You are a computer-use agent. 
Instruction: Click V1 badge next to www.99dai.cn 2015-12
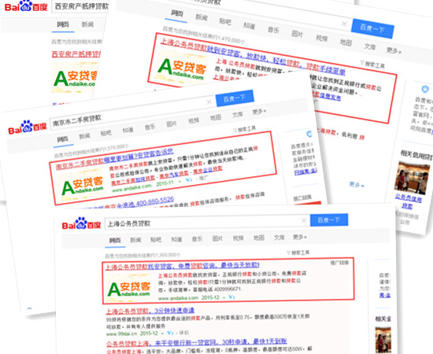[170, 333]
